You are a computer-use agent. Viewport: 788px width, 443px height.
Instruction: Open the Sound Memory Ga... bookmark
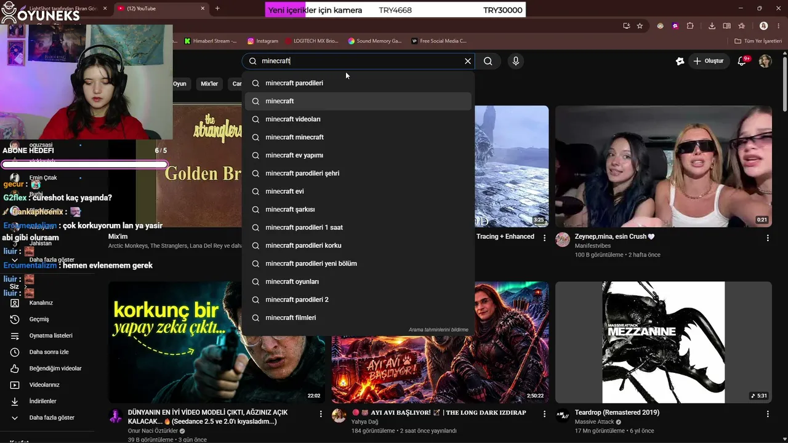(374, 41)
